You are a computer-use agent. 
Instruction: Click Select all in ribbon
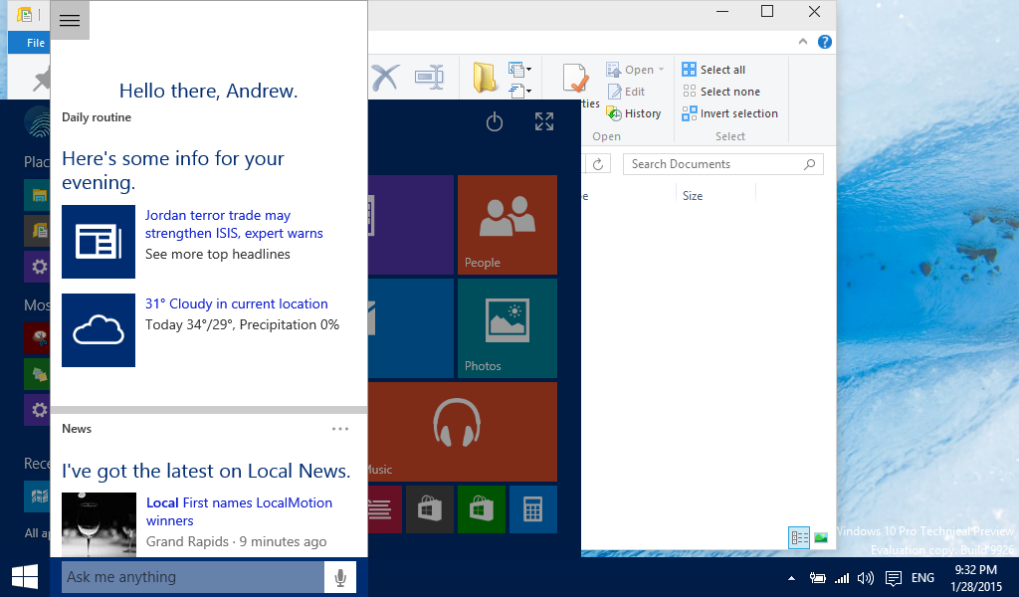[713, 70]
